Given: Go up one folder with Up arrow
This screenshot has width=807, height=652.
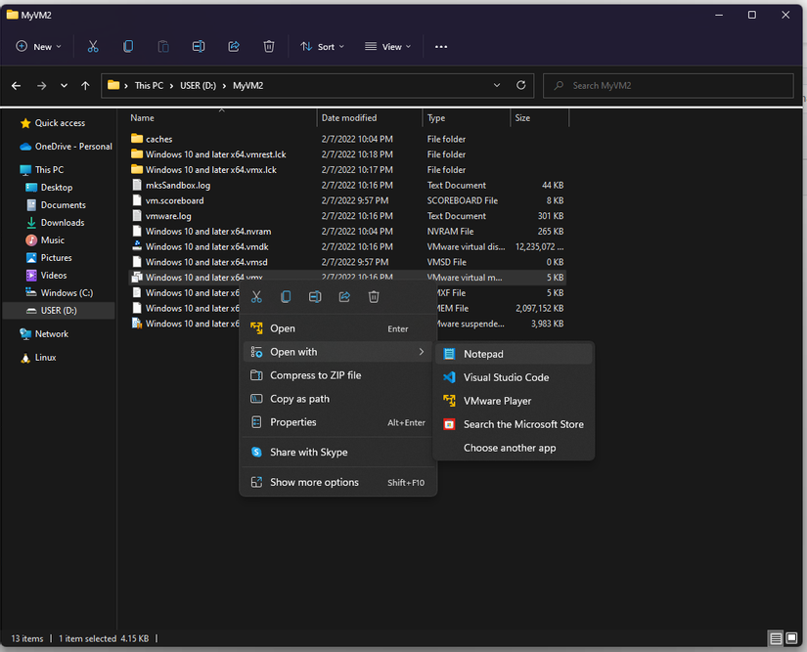Looking at the screenshot, I should (85, 86).
